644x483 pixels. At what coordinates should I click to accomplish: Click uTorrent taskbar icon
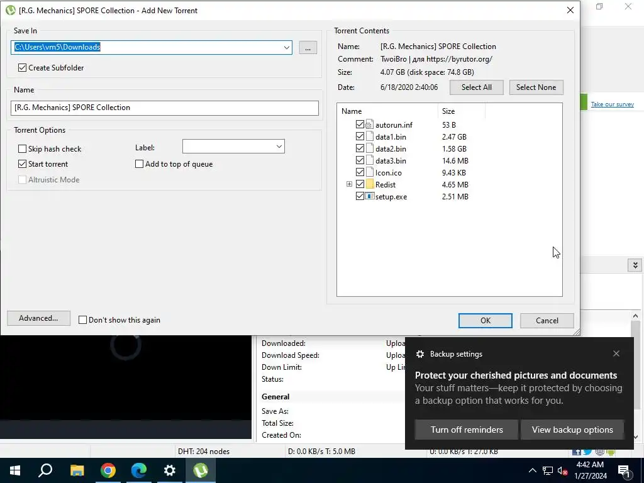click(201, 470)
